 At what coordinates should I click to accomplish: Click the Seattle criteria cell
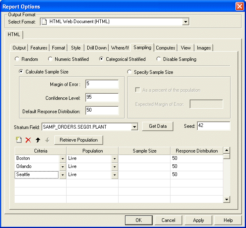(x=37, y=175)
